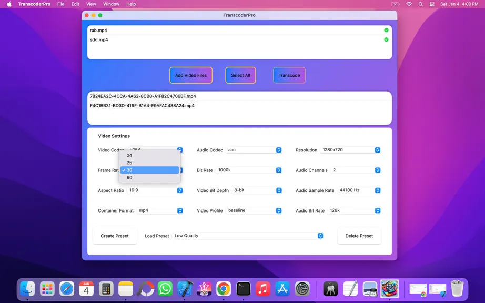Expand the Video Profile baseline dropdown
This screenshot has width=485, height=303.
[x=254, y=210]
